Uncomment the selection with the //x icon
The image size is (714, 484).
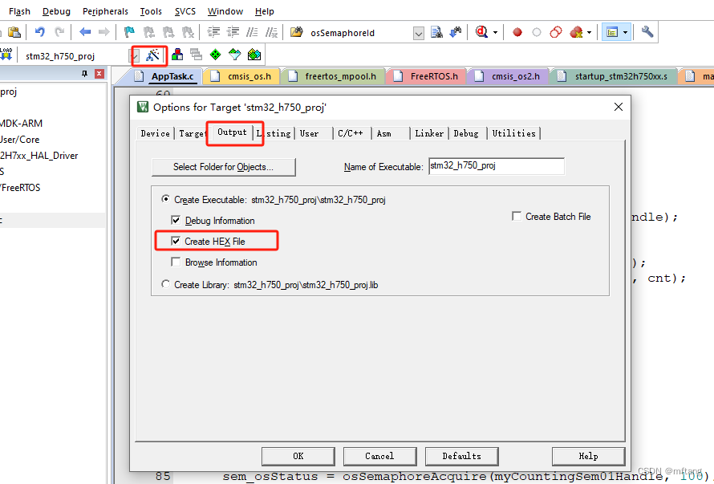271,32
